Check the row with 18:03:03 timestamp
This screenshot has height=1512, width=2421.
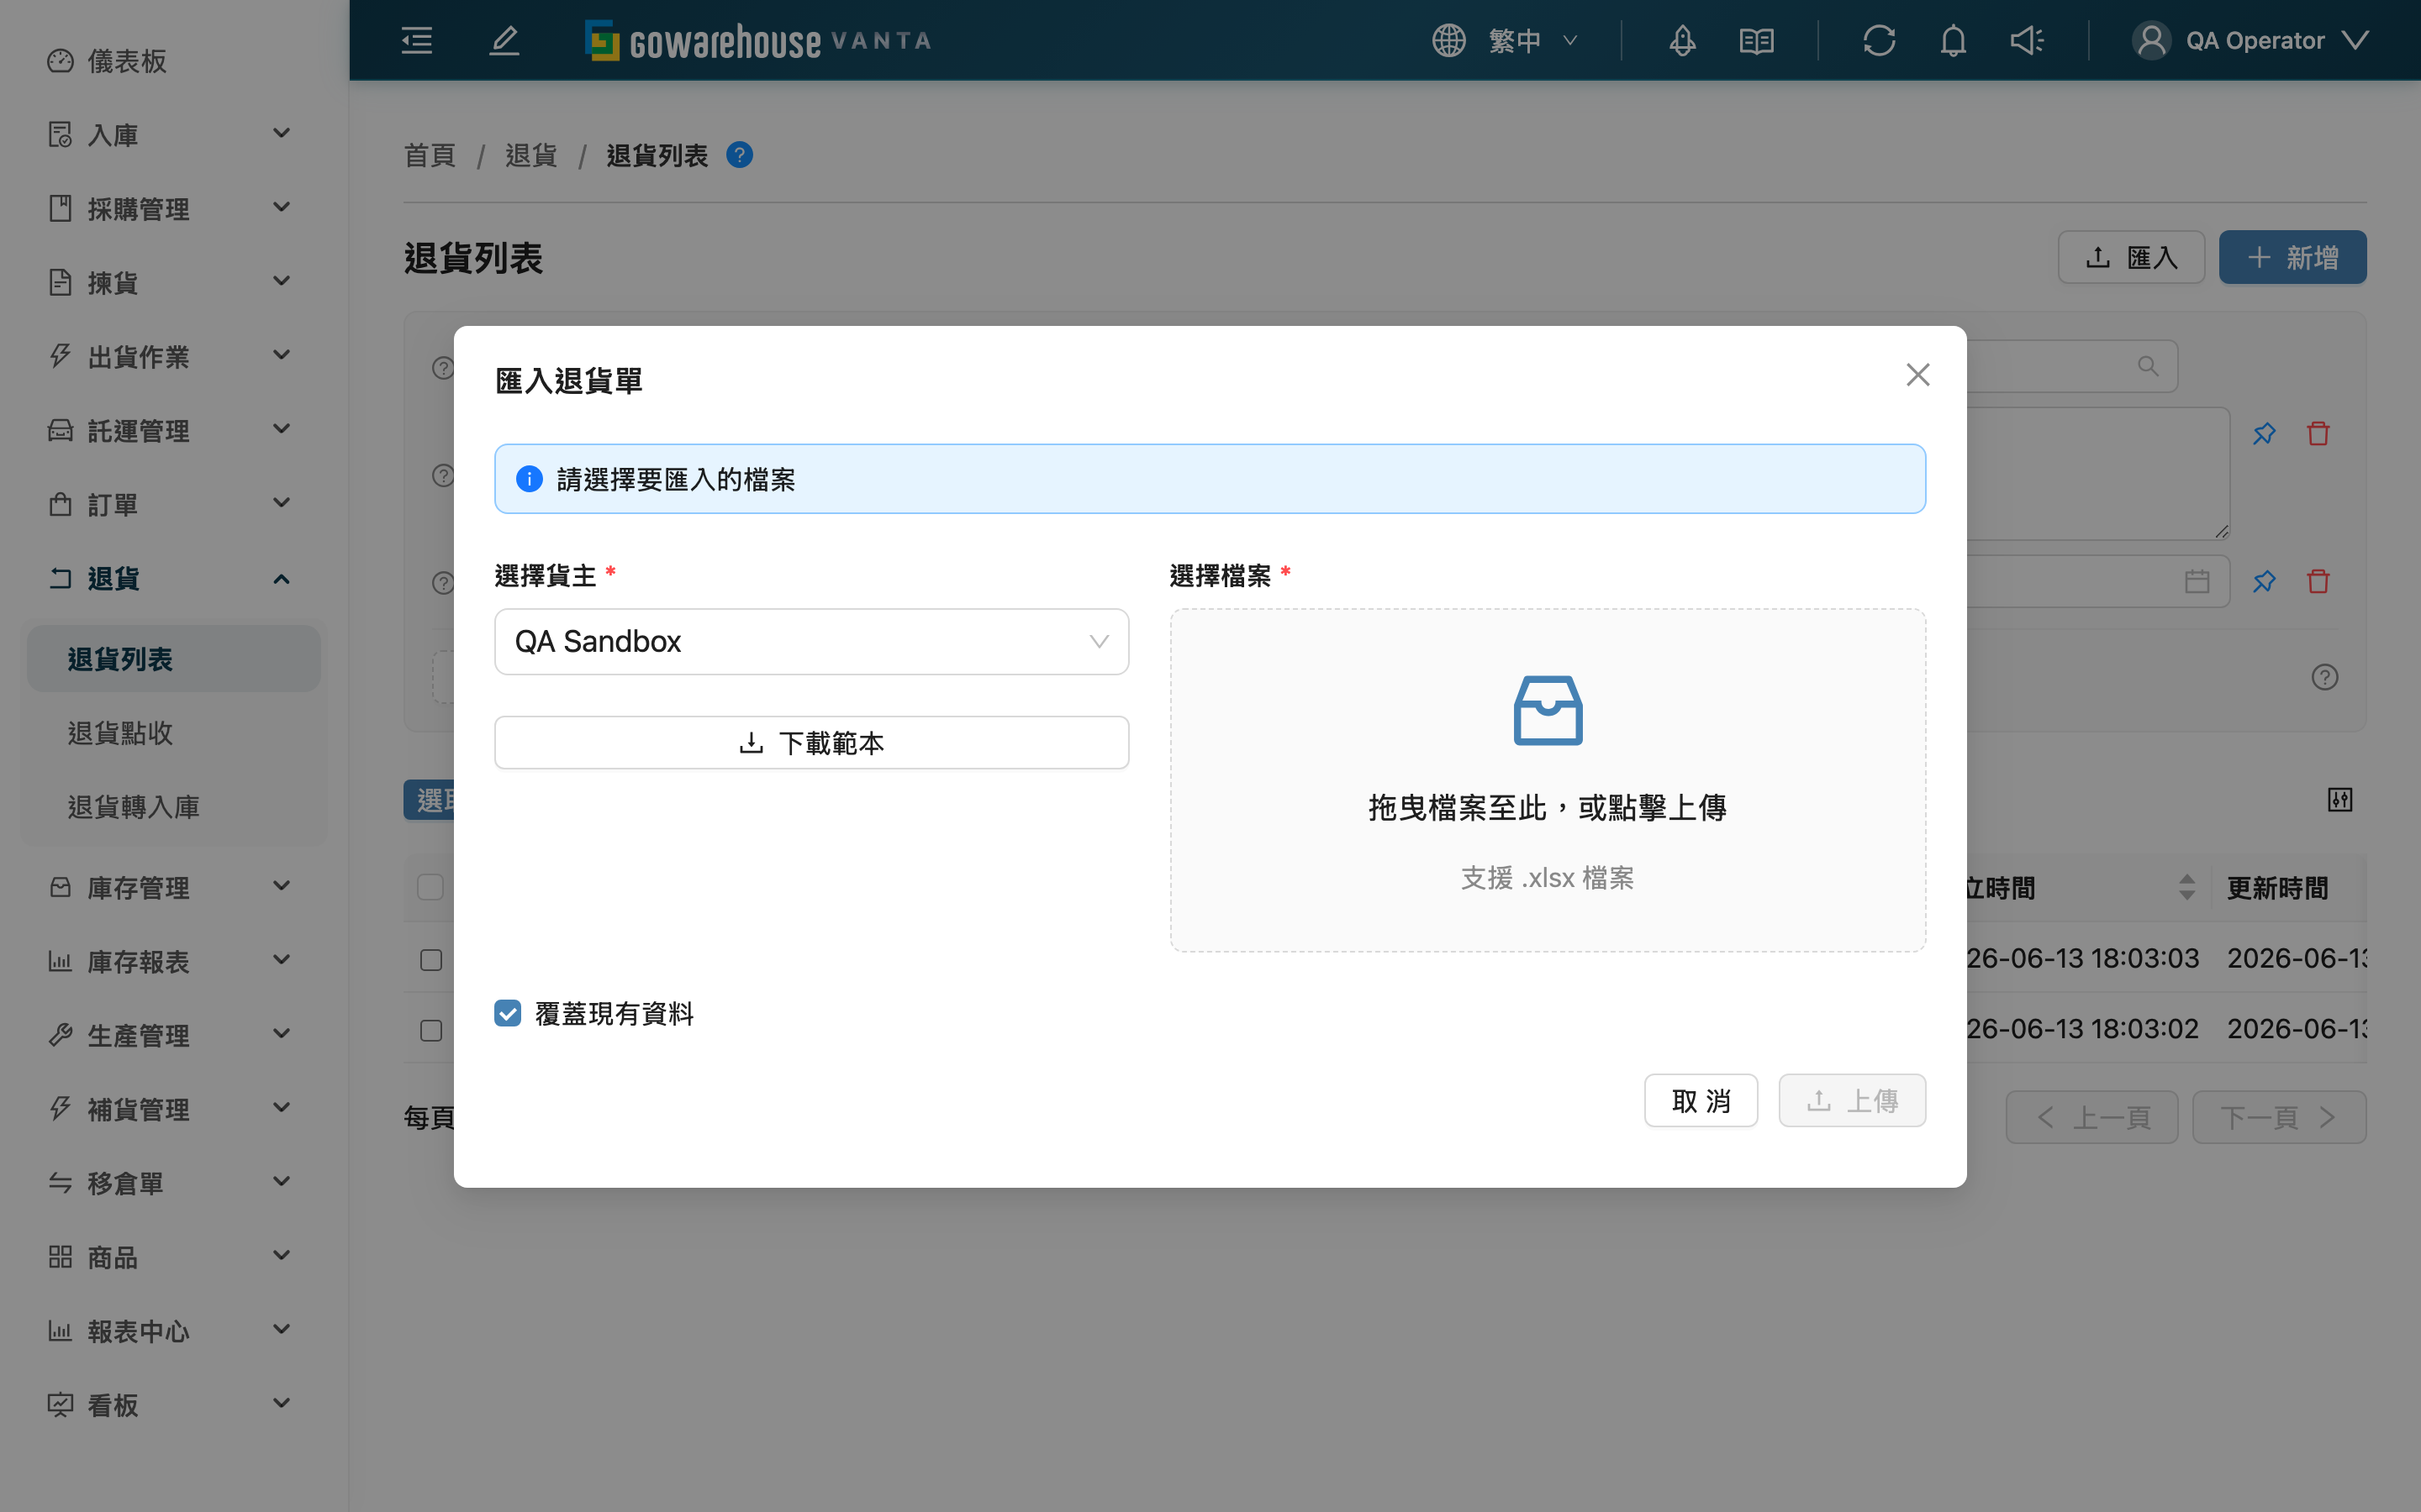pos(431,960)
